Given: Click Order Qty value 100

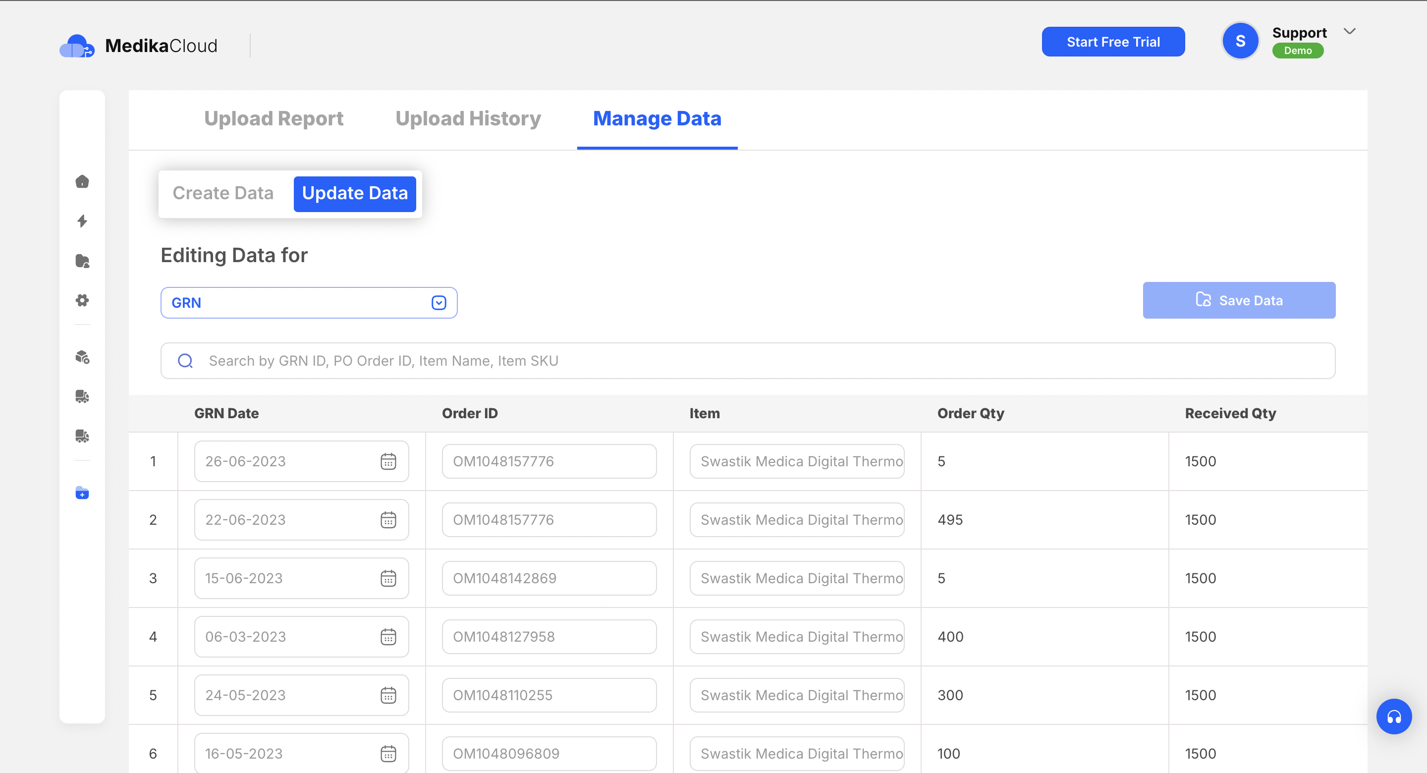Looking at the screenshot, I should (948, 754).
